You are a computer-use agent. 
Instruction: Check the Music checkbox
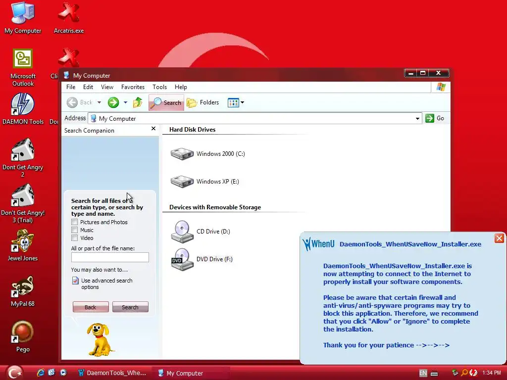(x=74, y=230)
